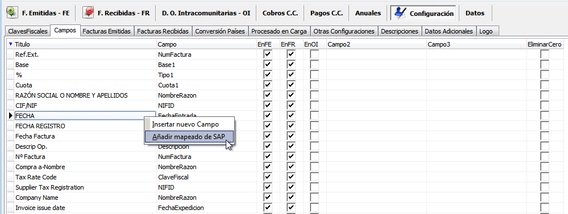This screenshot has width=568, height=214.
Task: Click the 'ClaveFiscal' campo cell
Action: coord(206,177)
